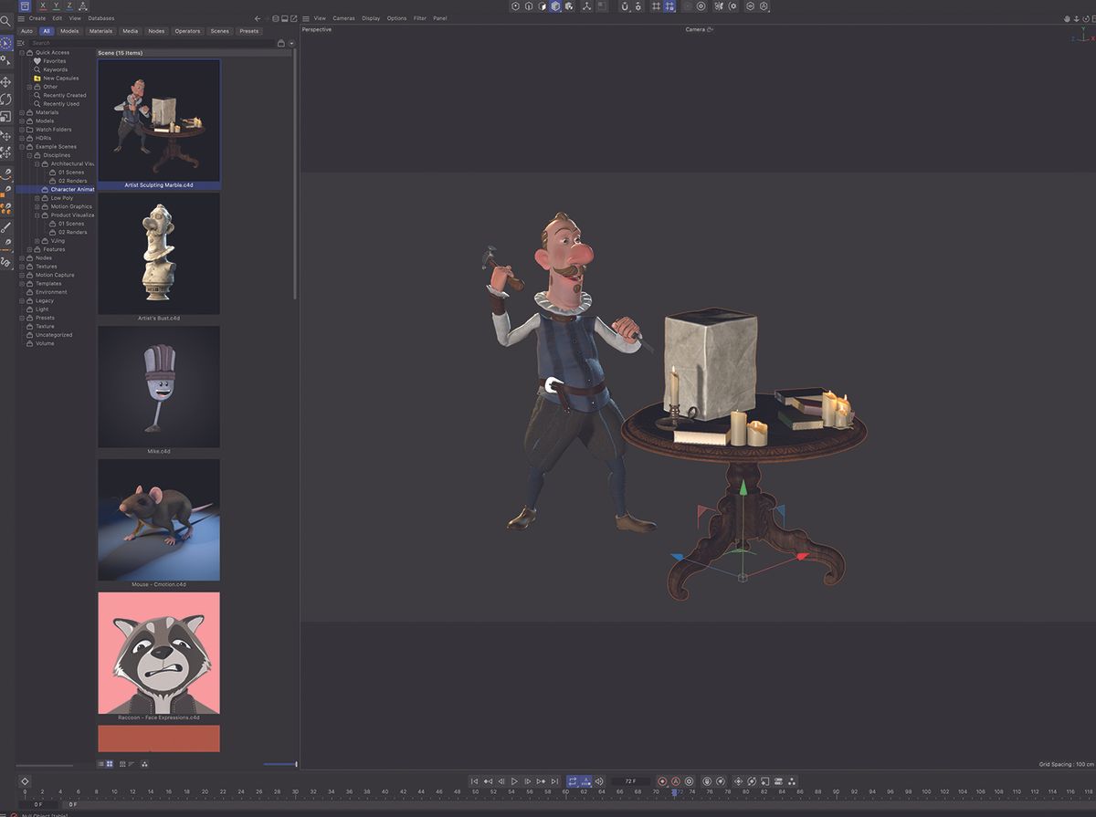The width and height of the screenshot is (1096, 817).
Task: Open the Mouse - Cmotion.c4d scene thumbnail
Action: click(x=158, y=520)
